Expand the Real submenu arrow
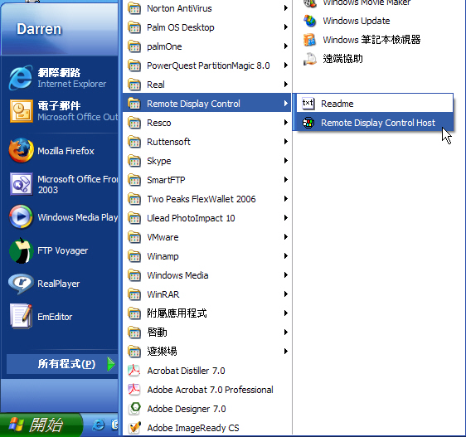The width and height of the screenshot is (466, 437). coord(285,85)
